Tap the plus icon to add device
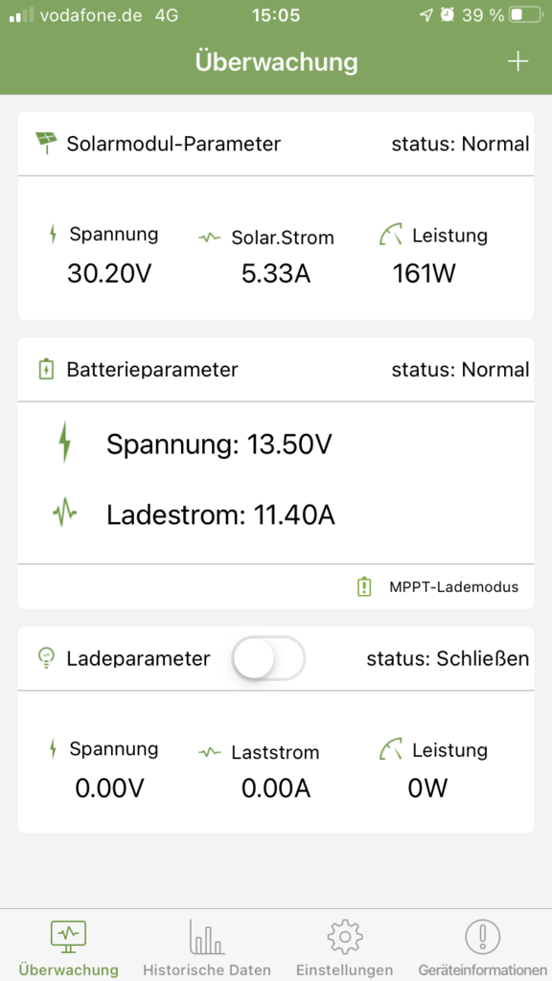The width and height of the screenshot is (552, 981). [x=517, y=62]
